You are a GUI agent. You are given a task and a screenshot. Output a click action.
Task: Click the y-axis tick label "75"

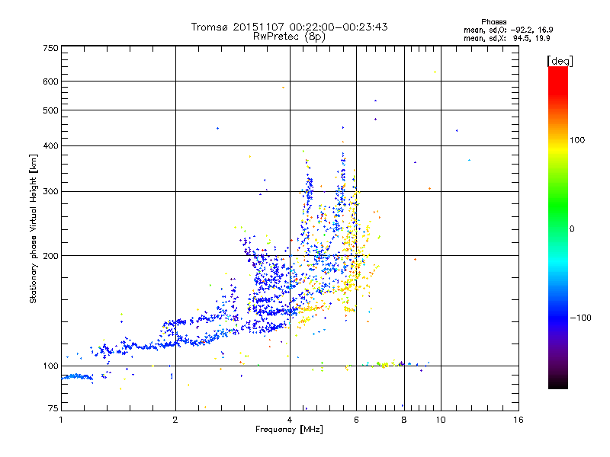point(53,408)
